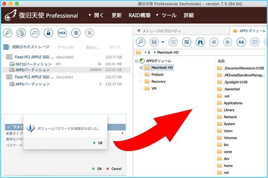Viewport: 268px width, 178px height.
Task: Select Macintosh HD folder in tree
Action: tap(159, 67)
